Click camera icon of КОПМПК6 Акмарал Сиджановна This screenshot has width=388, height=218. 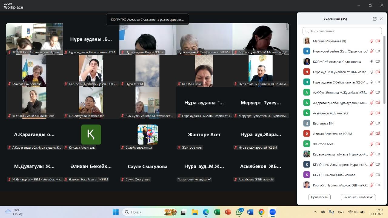click(x=378, y=61)
